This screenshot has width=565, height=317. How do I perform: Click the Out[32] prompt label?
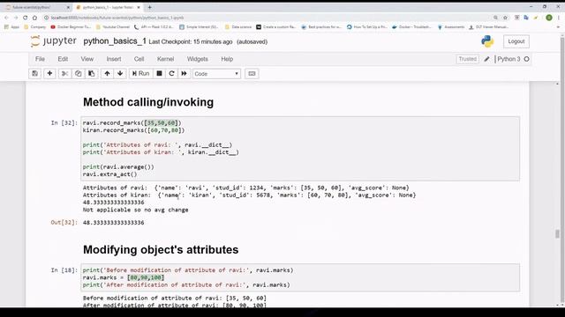pyautogui.click(x=64, y=223)
